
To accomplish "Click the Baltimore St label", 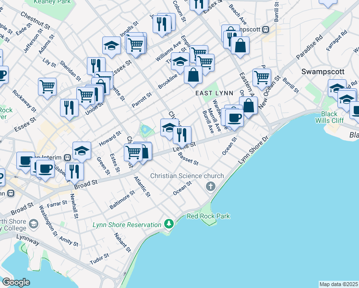I will point(122,200).
